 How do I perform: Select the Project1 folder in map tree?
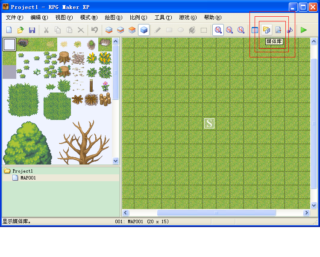(x=23, y=171)
